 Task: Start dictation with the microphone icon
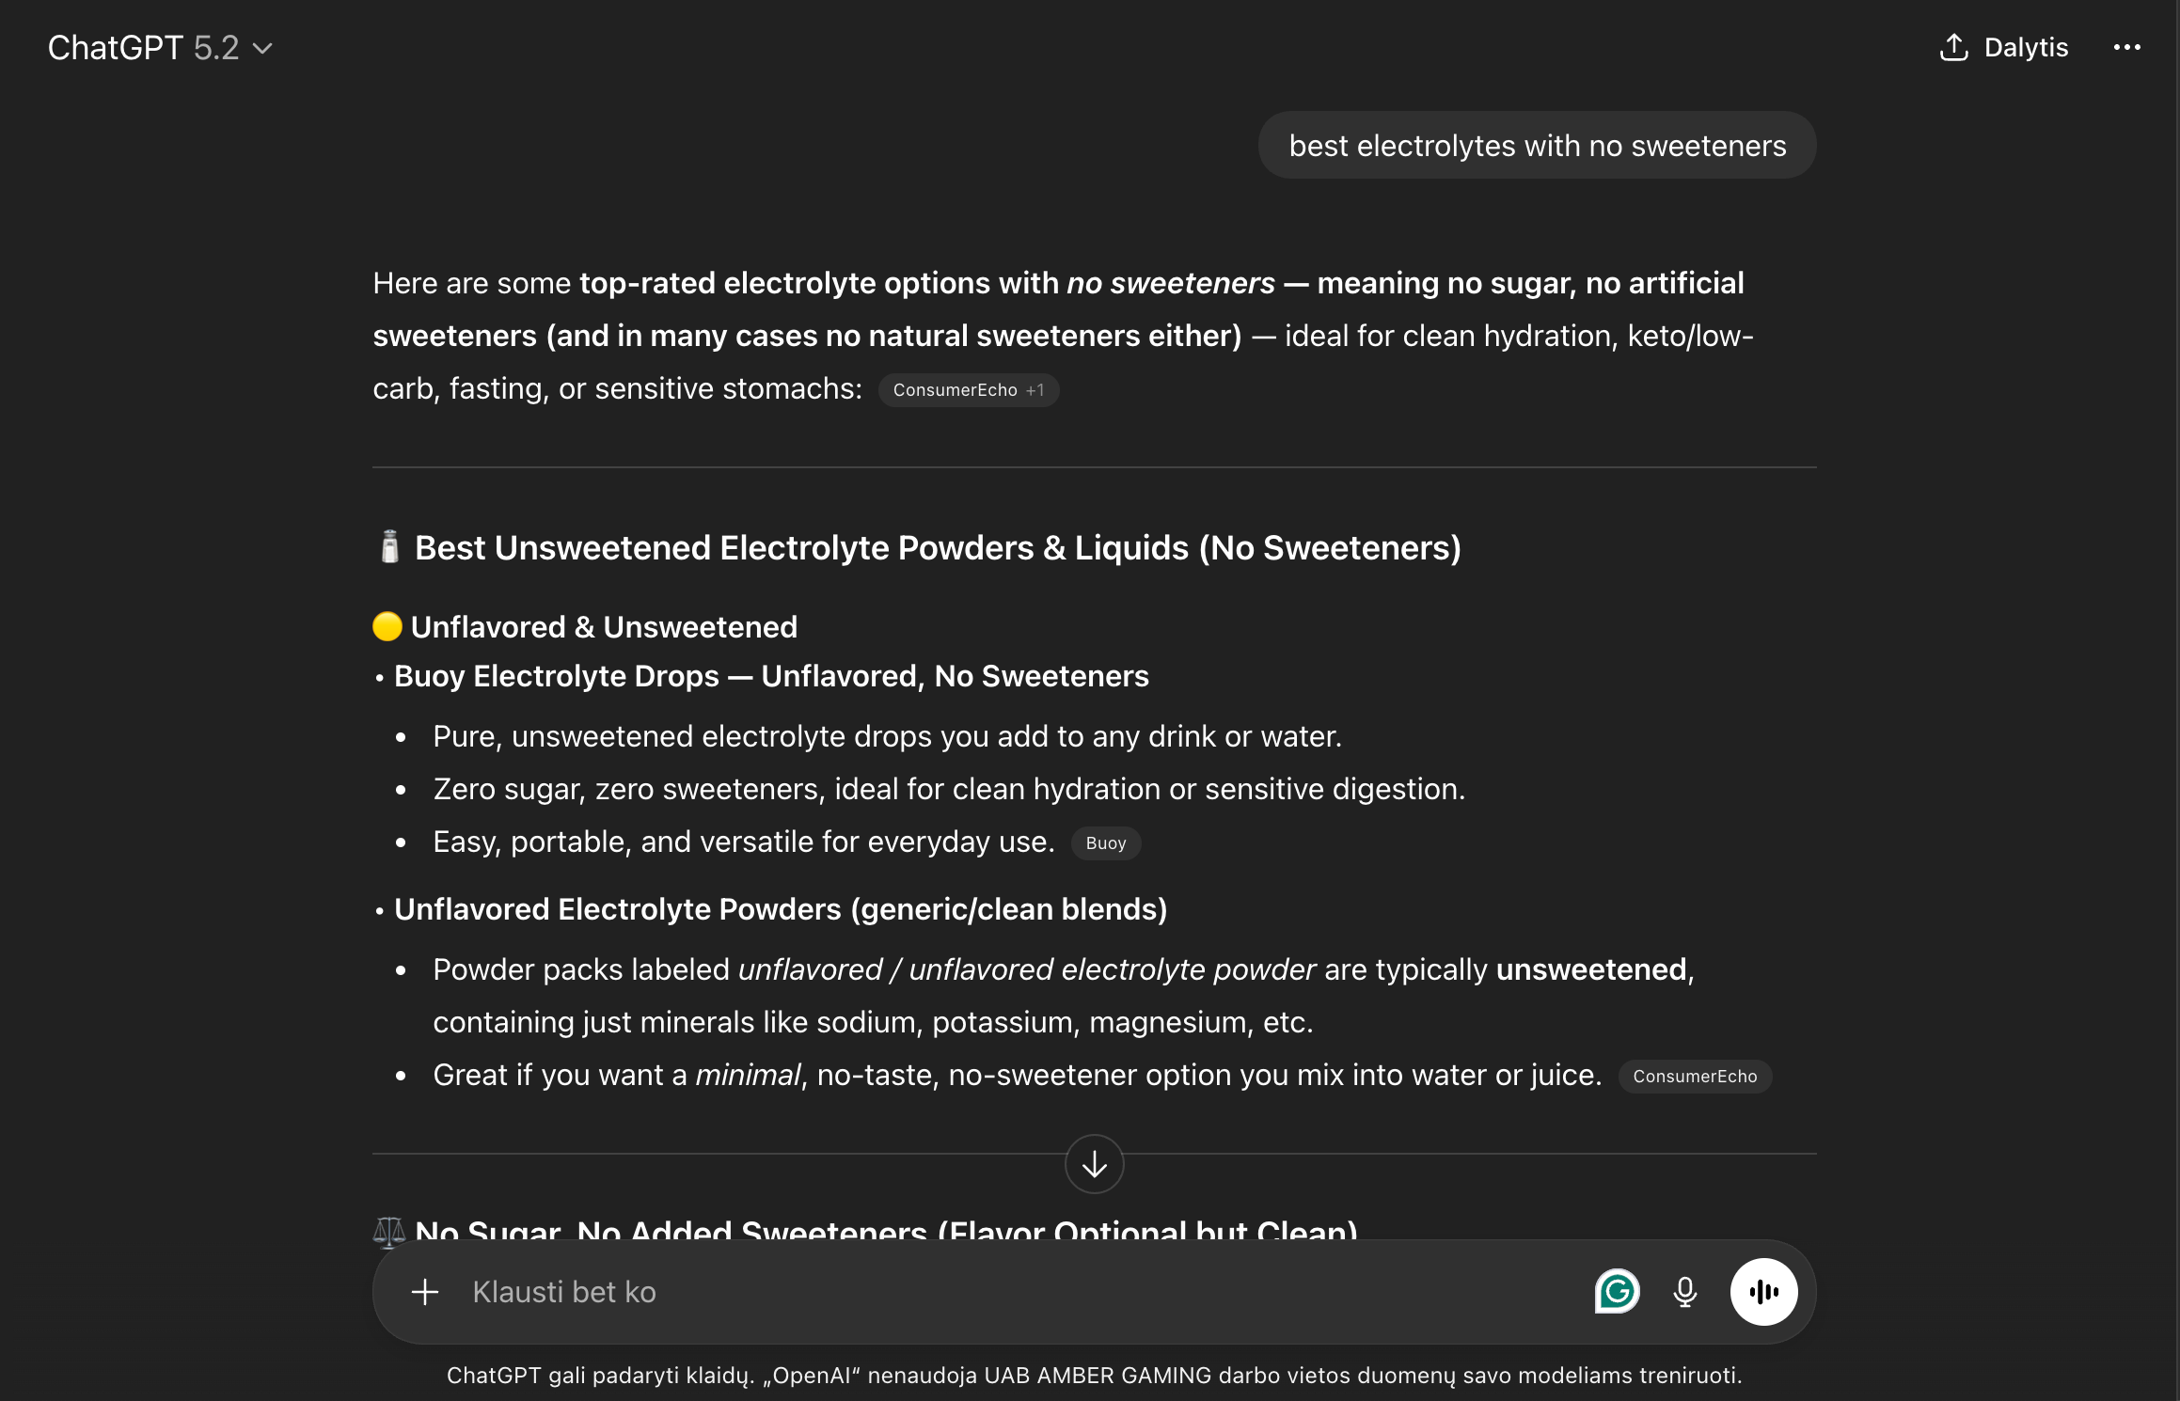coord(1684,1292)
